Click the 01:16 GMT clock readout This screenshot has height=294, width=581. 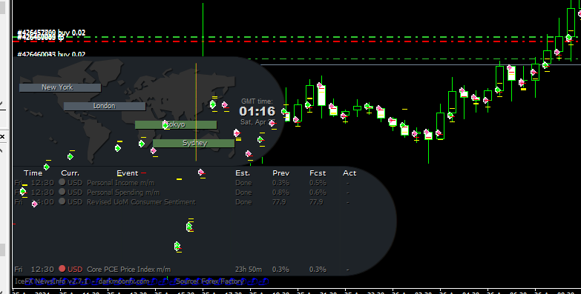coord(257,111)
